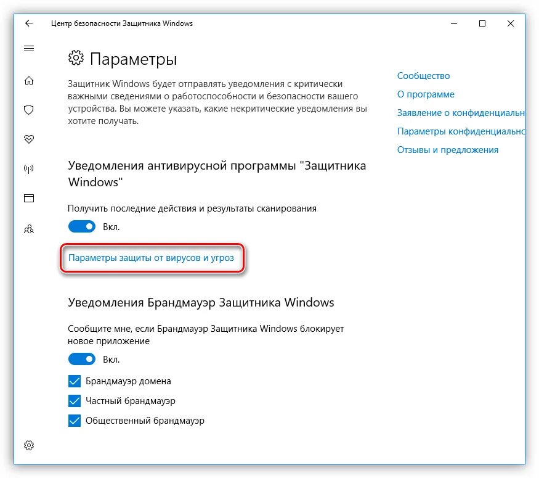Viewport: 539px width, 478px height.
Task: Open Settings gear icon in sidebar
Action: [x=29, y=445]
